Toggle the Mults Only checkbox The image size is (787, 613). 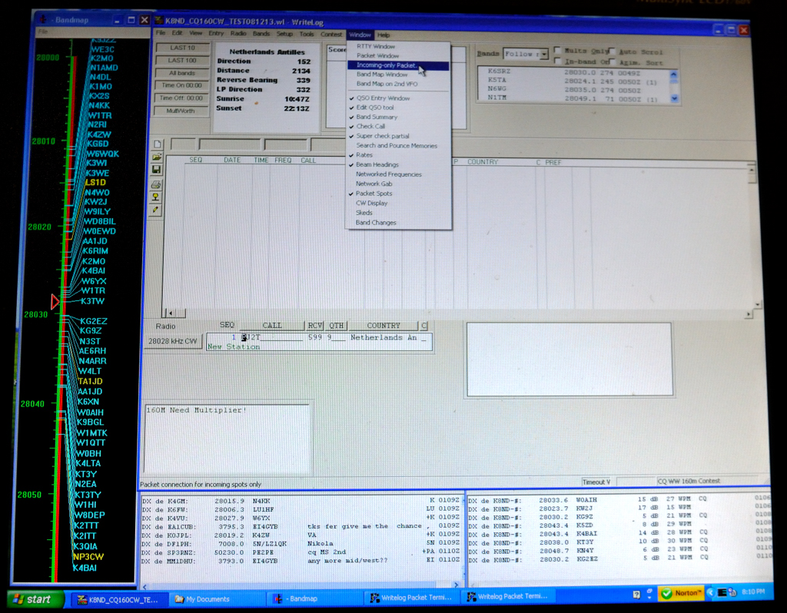pos(557,50)
